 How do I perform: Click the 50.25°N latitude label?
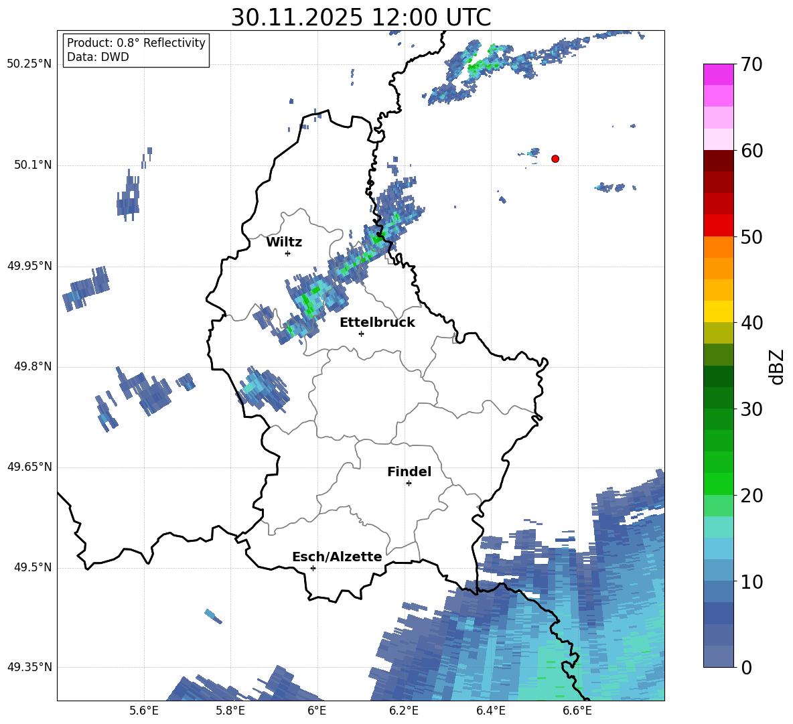click(29, 64)
